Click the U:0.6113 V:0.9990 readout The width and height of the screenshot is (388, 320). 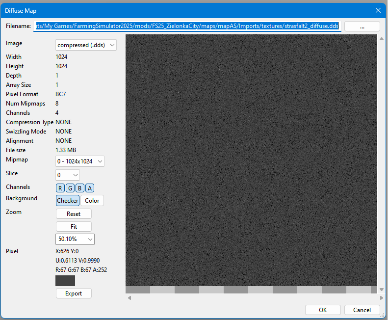[78, 261]
